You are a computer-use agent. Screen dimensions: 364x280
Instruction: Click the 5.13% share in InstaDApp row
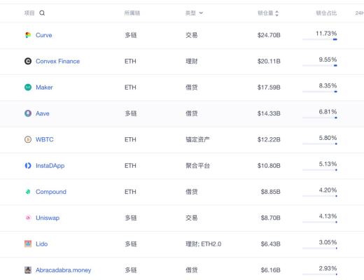(328, 164)
